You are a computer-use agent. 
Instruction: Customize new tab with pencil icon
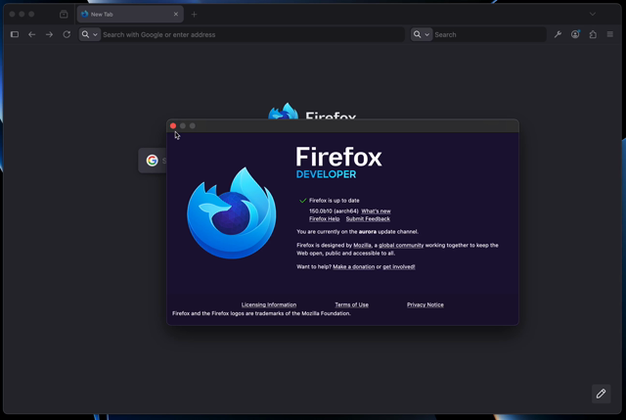tap(601, 394)
